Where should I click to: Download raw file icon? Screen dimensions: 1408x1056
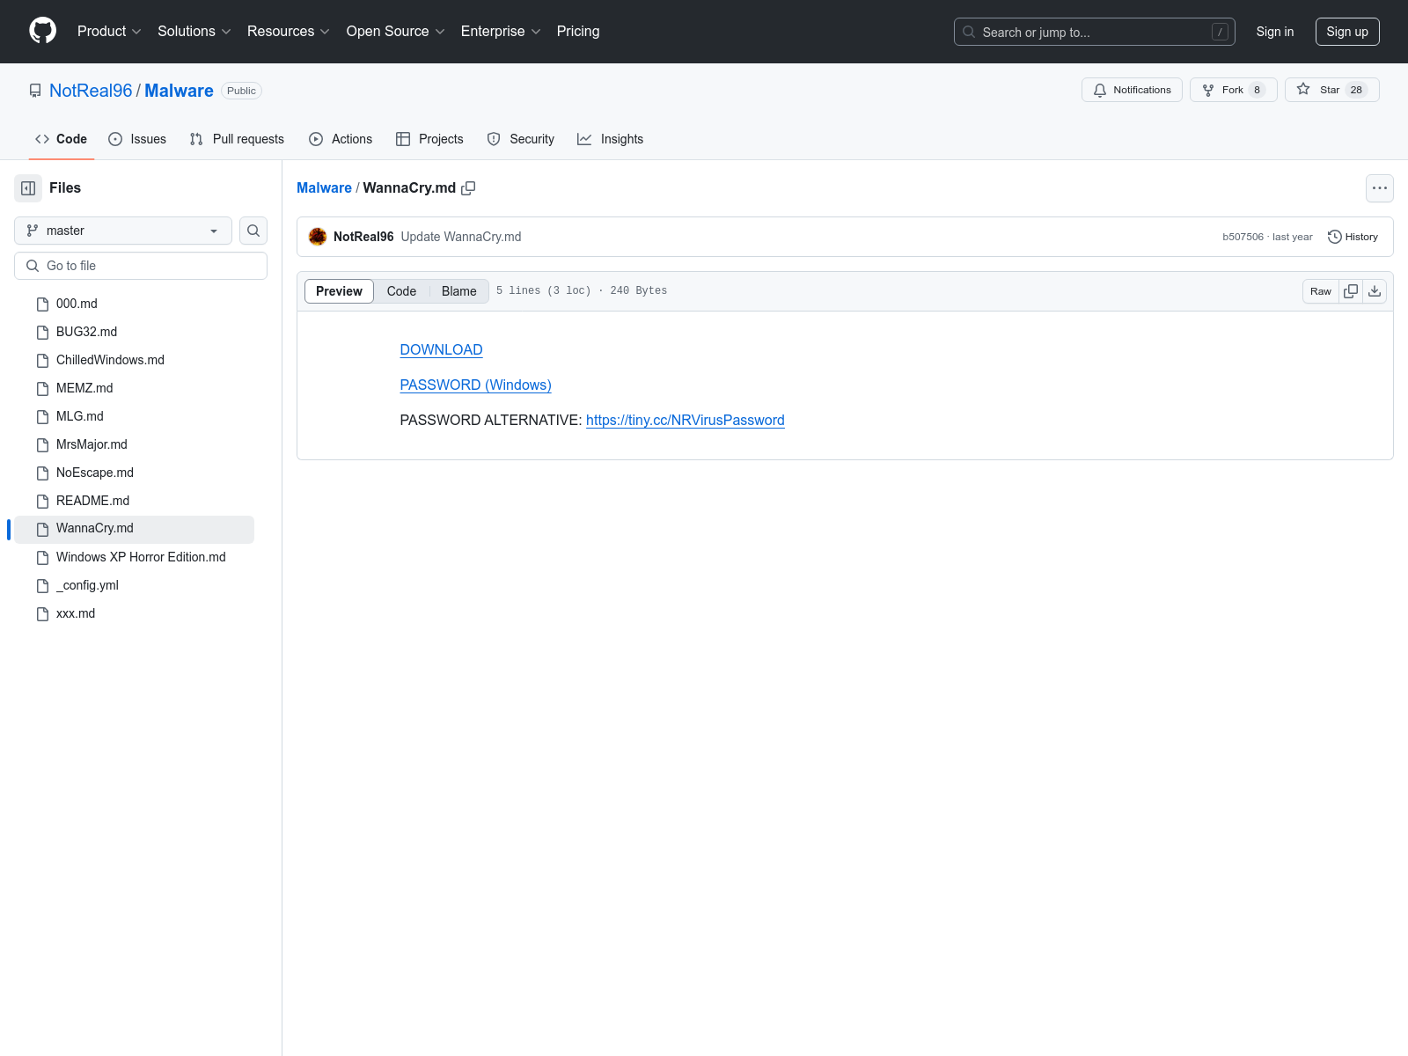1375,291
